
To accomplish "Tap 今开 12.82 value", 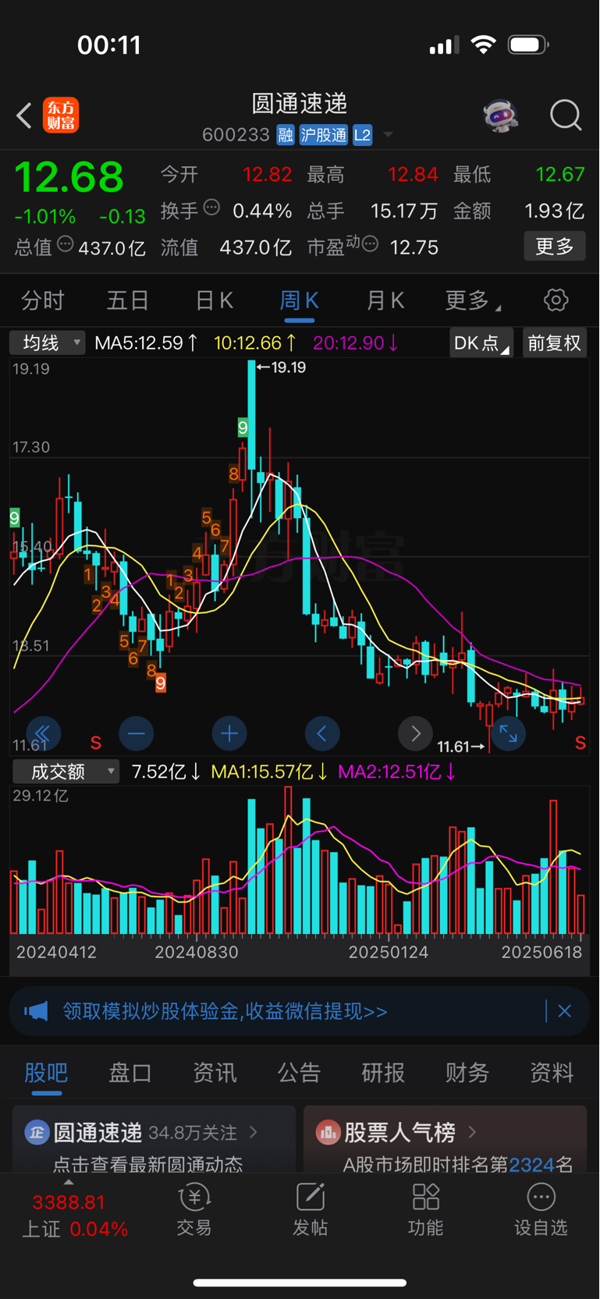I will tap(267, 174).
